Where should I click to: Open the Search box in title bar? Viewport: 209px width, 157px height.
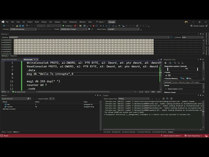[x=101, y=22]
